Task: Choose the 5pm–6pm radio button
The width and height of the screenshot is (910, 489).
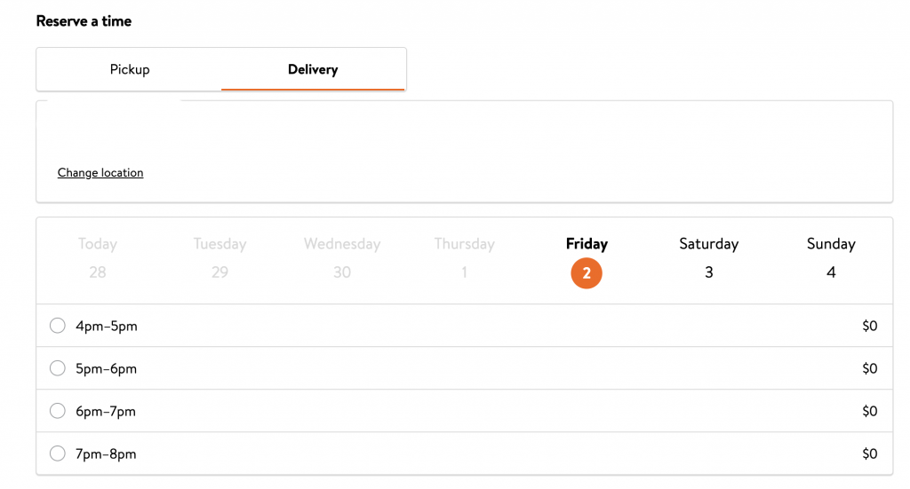Action: pos(58,368)
